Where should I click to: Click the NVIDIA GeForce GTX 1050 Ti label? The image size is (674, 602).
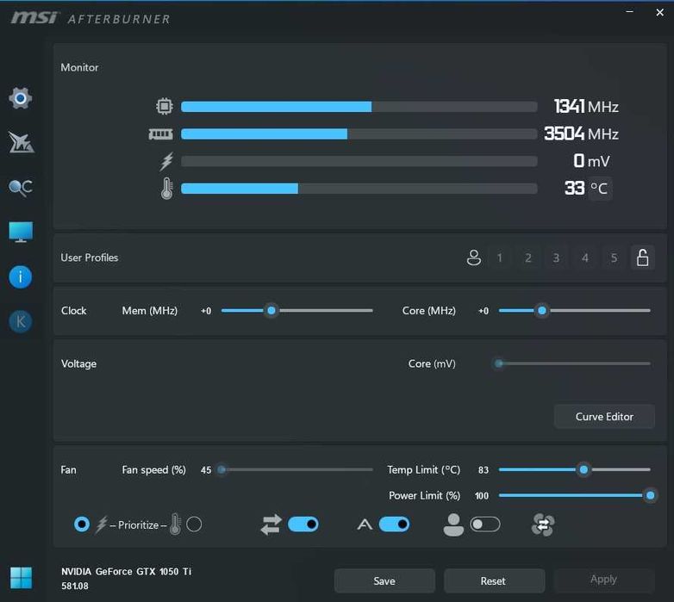126,572
